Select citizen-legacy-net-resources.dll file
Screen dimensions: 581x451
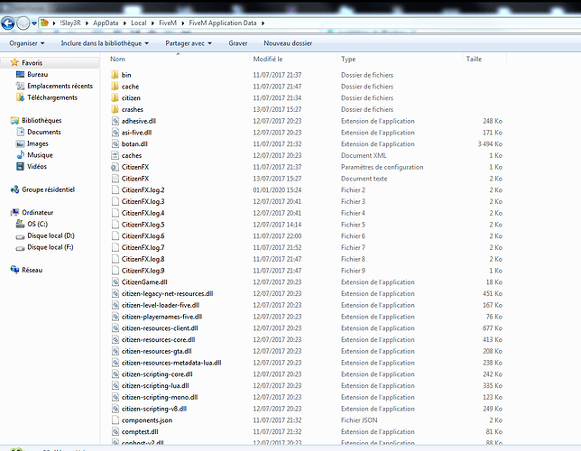167,293
